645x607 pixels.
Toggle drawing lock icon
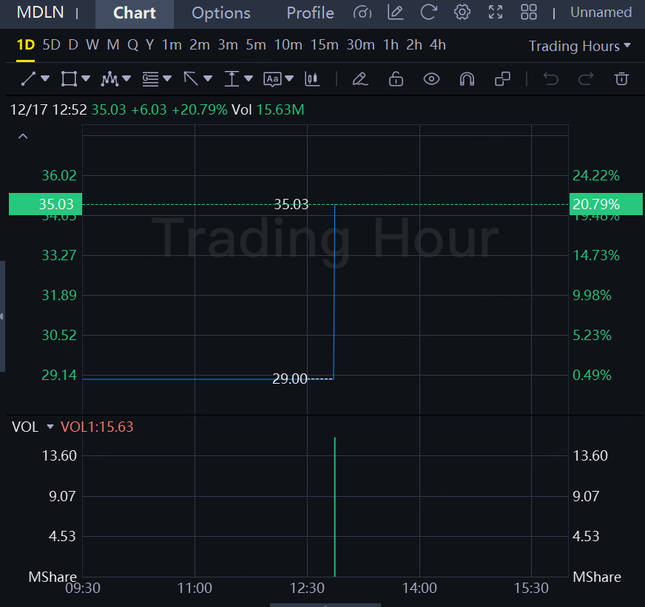click(396, 78)
